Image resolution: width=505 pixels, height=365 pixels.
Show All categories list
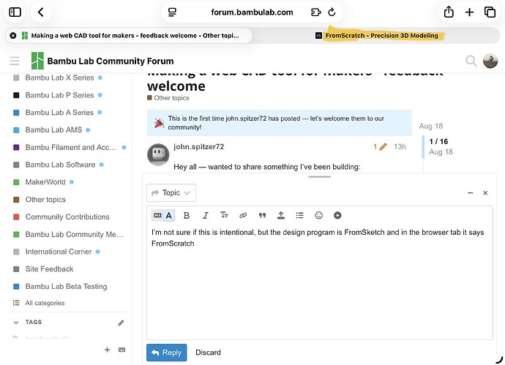(x=45, y=303)
